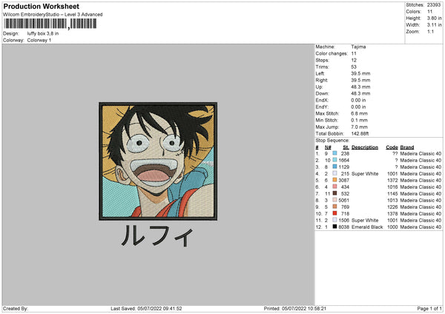Click the Japanese katakana lettering below the design
This screenshot has height=314, width=445.
pyautogui.click(x=158, y=235)
